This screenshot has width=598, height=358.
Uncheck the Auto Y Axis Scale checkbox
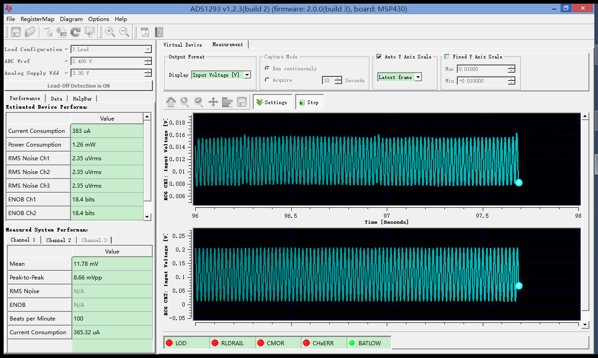point(379,57)
